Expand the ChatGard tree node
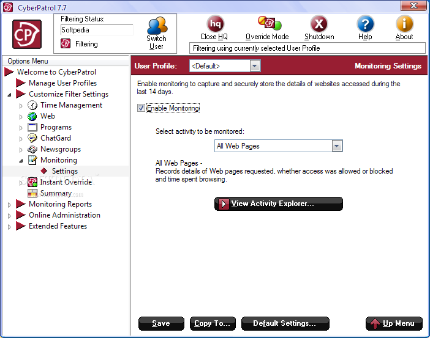This screenshot has width=430, height=338. point(21,139)
